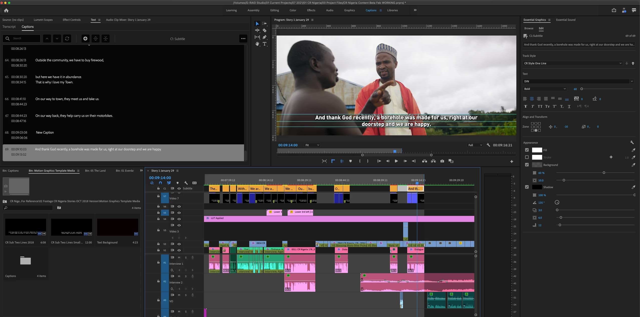The height and width of the screenshot is (317, 640).
Task: Uncheck the Shadow checkbox
Action: (x=527, y=187)
